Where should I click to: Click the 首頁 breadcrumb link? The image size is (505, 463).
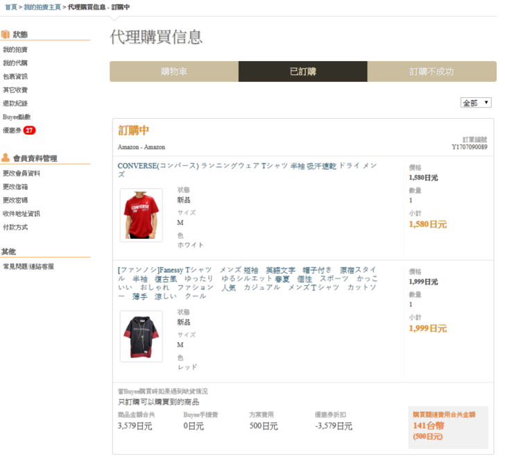click(10, 7)
